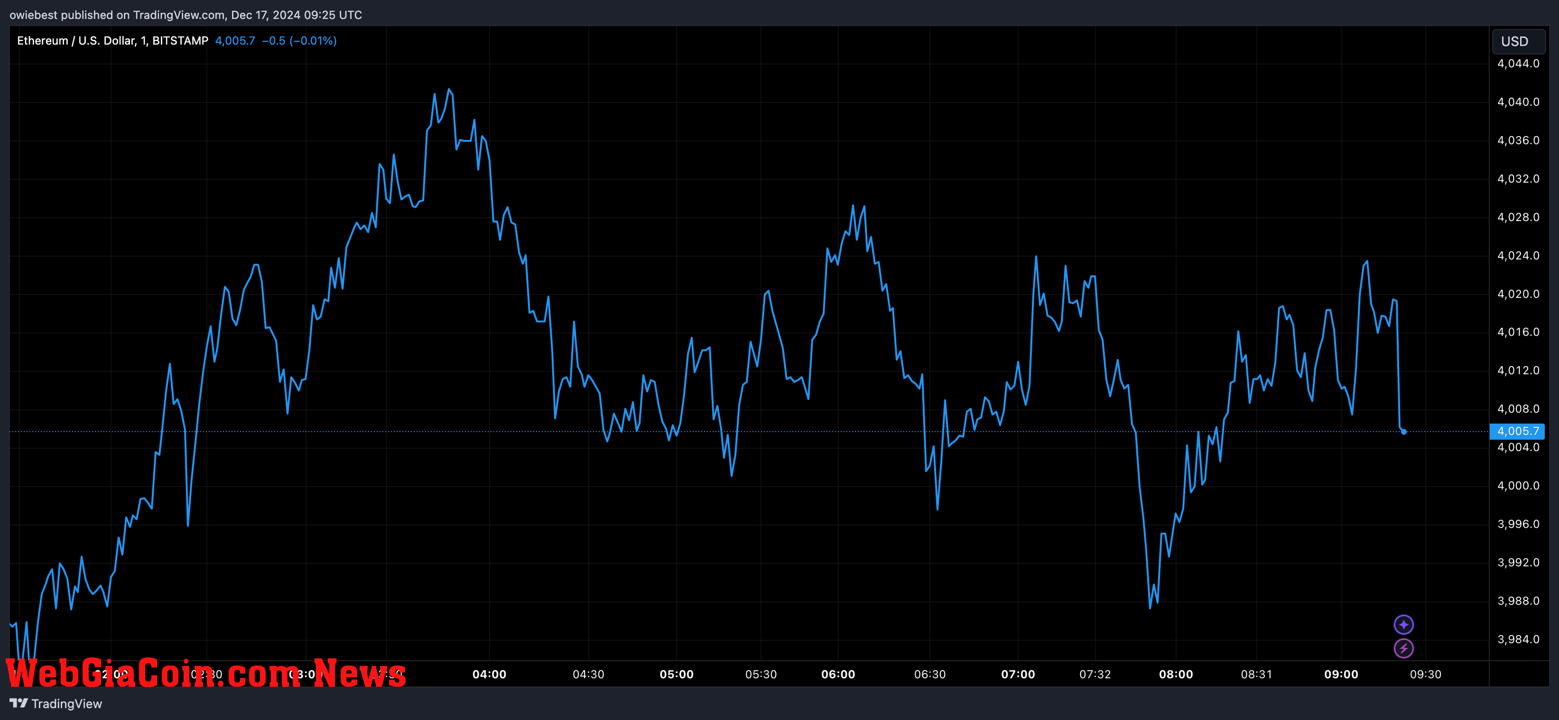1559x720 pixels.
Task: Click the TradingView logo at bottom left
Action: tap(56, 704)
